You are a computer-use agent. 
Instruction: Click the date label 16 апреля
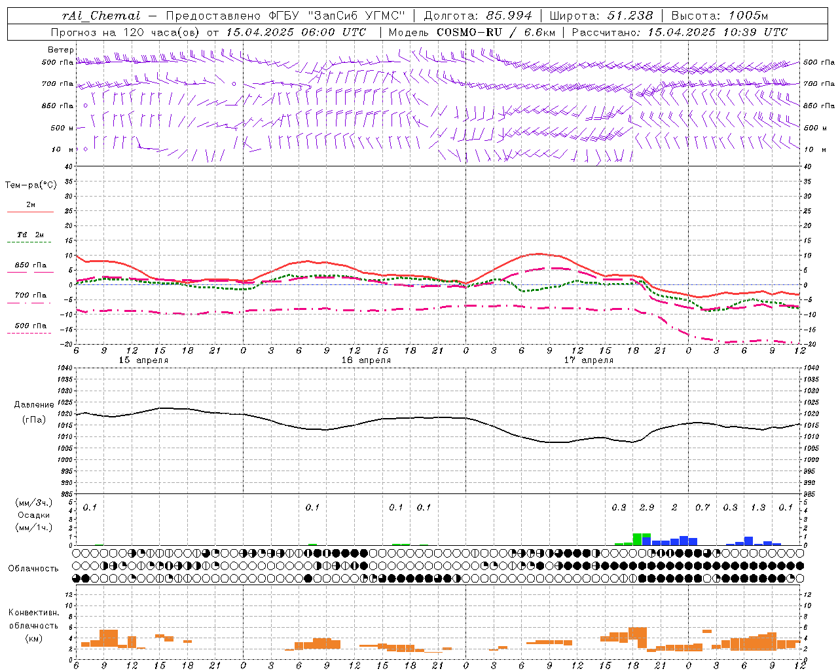pos(366,360)
